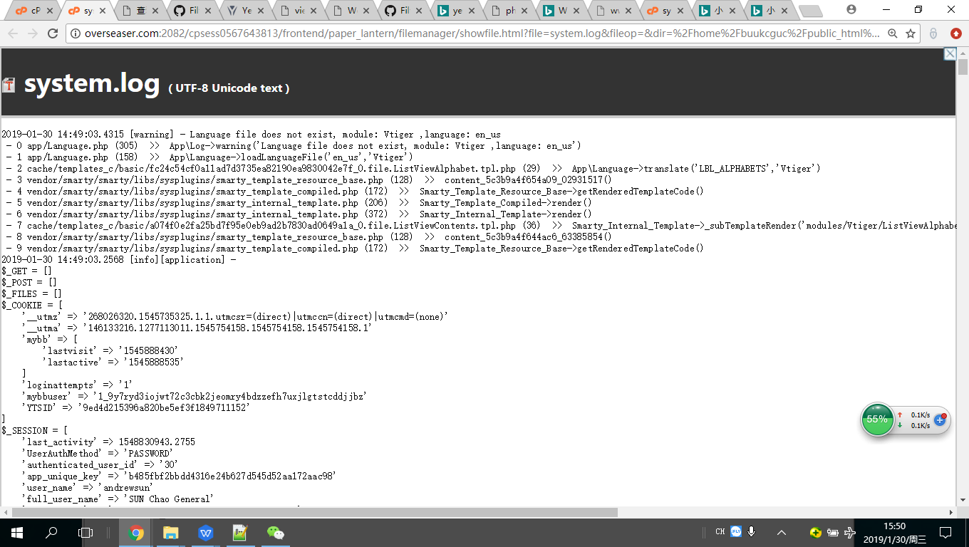Click the microphone tray icon
969x547 pixels.
(752, 531)
